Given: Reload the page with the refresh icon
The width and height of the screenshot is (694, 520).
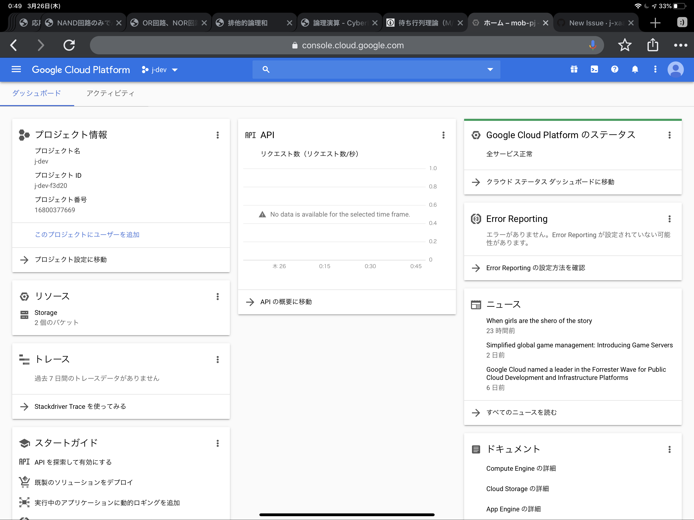Looking at the screenshot, I should (69, 45).
